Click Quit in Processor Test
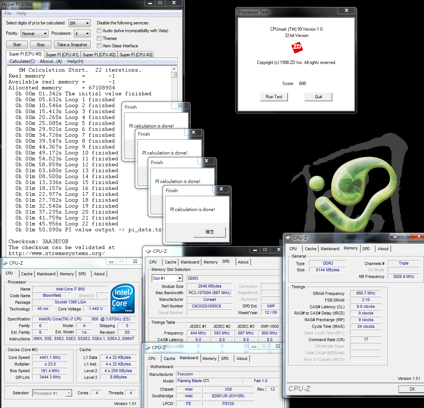This screenshot has width=424, height=408. (318, 97)
